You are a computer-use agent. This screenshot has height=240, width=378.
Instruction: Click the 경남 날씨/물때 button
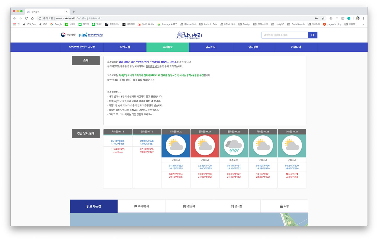pos(86,134)
